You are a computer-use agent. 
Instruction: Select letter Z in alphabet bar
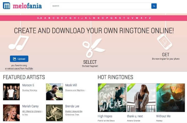[x=150, y=18]
